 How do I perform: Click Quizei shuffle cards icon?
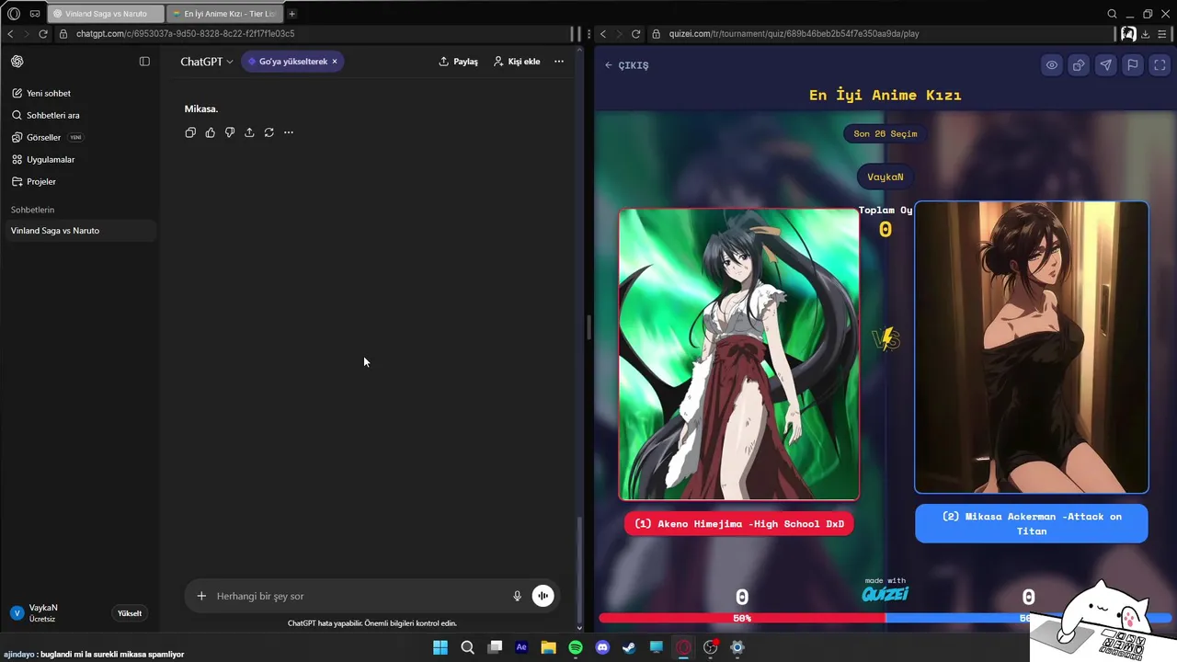click(x=1079, y=65)
